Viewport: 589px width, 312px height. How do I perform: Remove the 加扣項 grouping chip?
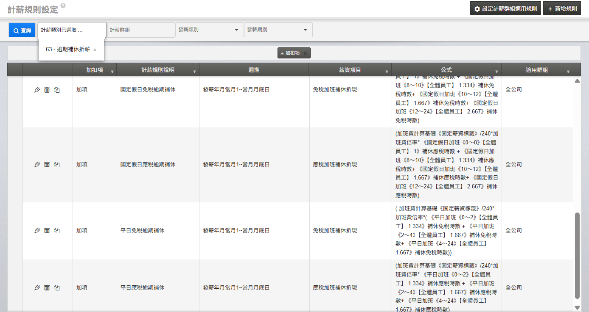[305, 53]
